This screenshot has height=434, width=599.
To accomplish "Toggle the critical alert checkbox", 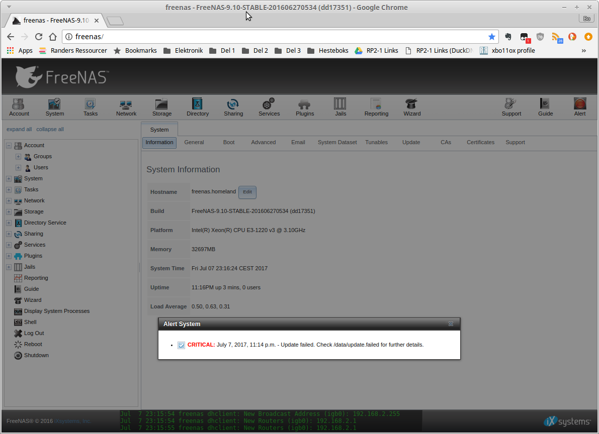I will tap(181, 345).
